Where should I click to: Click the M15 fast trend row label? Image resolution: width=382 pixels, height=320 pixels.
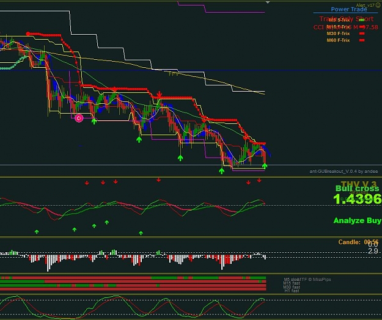point(292,283)
